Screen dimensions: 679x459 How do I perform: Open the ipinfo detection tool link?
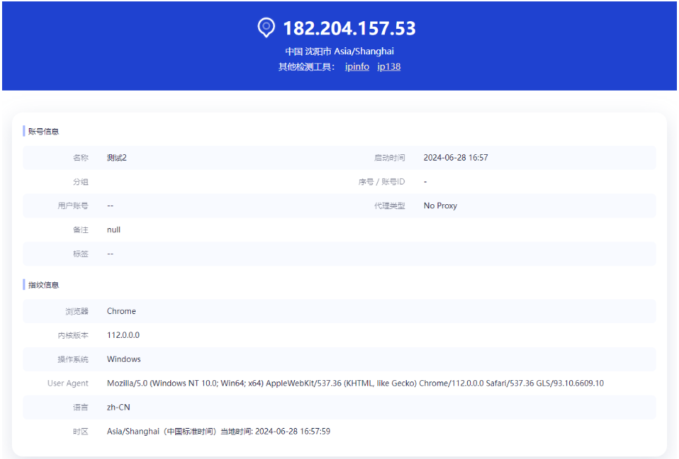tap(357, 67)
